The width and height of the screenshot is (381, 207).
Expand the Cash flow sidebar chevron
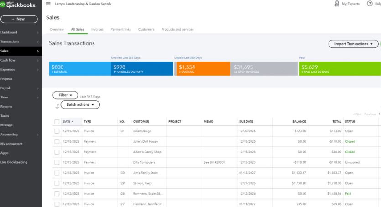click(x=38, y=61)
